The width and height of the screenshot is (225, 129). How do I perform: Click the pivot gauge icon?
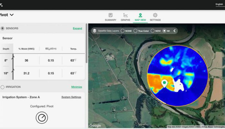(x=42, y=118)
